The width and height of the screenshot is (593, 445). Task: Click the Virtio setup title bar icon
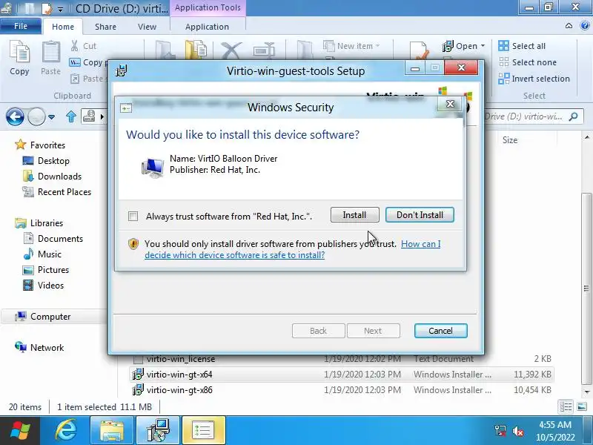121,70
